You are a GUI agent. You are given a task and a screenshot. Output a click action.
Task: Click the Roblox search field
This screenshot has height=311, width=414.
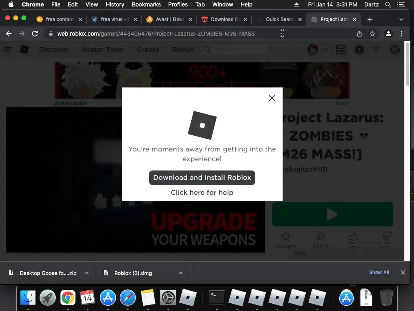click(x=235, y=49)
